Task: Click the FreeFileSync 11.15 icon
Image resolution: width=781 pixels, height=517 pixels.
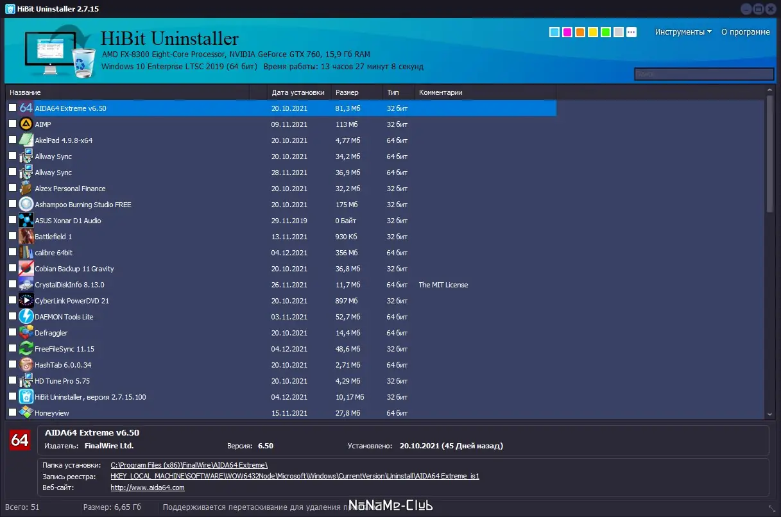Action: [x=26, y=348]
